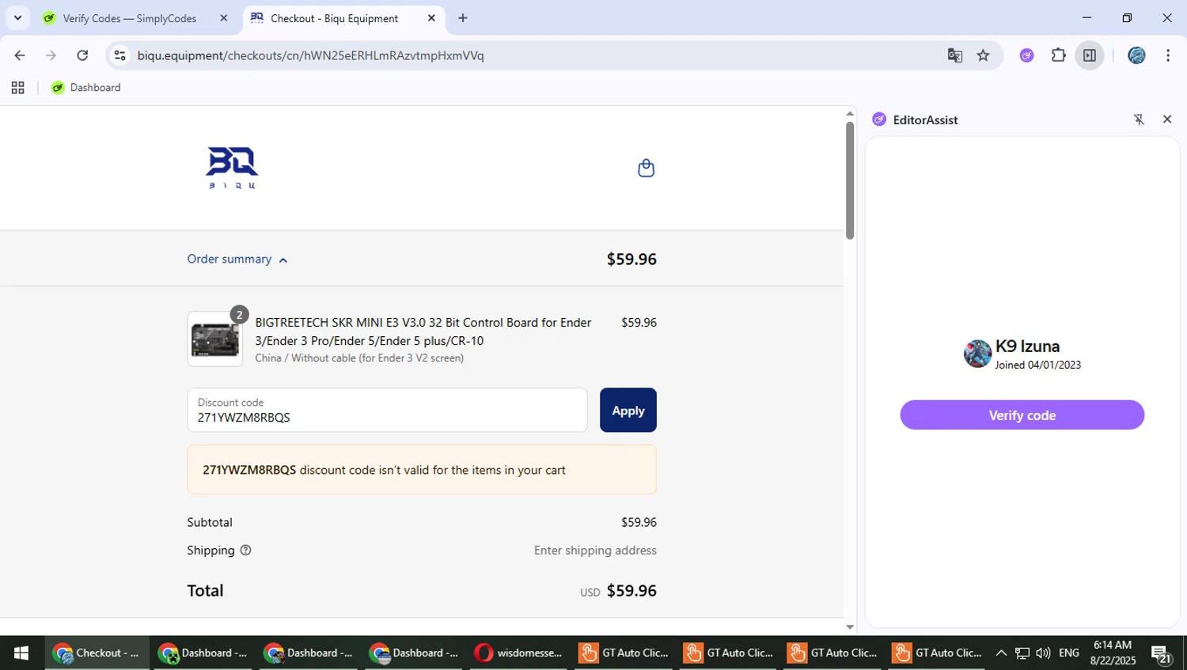Viewport: 1187px width, 670px height.
Task: Click the scrollbar down arrow
Action: tap(850, 627)
